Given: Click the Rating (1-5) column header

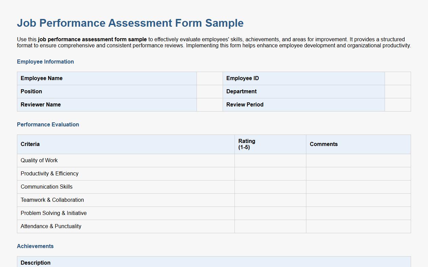Looking at the screenshot, I should (x=247, y=144).
